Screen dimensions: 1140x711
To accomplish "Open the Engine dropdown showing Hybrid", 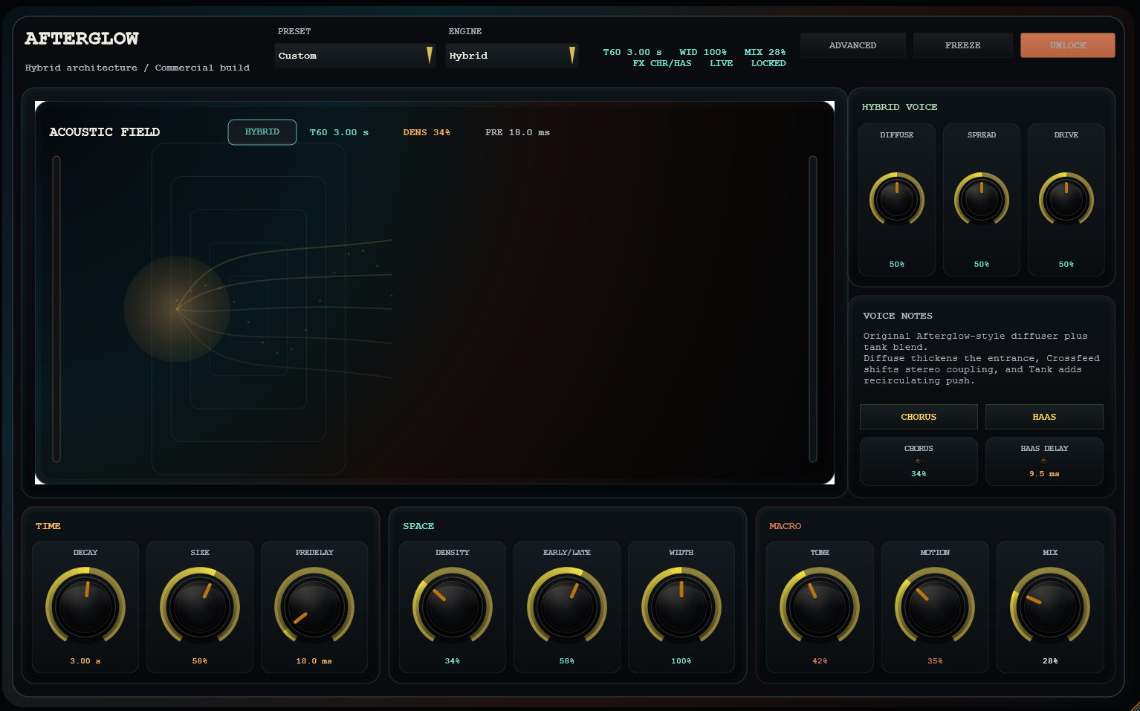I will click(511, 55).
